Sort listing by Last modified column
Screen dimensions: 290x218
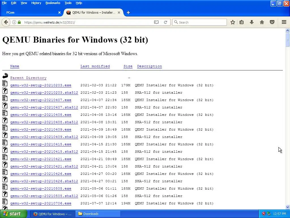(x=95, y=66)
